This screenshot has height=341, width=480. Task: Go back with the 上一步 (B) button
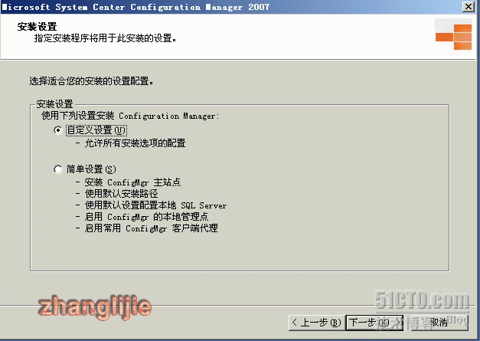[x=316, y=323]
